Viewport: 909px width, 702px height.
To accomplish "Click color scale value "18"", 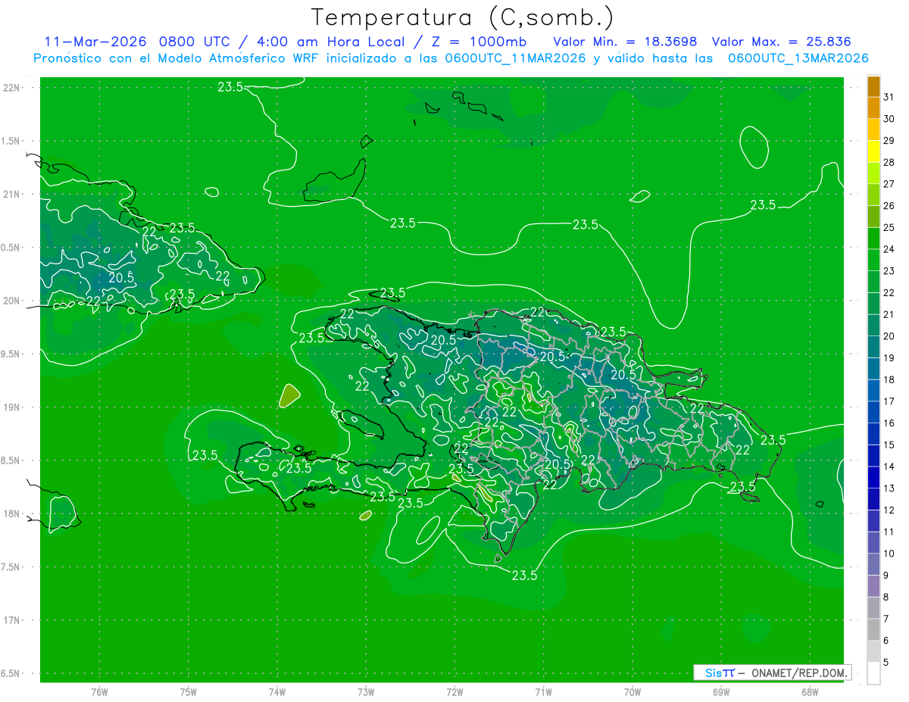I will pos(889,379).
